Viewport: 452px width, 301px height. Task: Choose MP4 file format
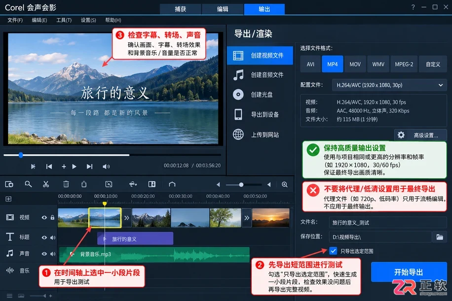click(x=333, y=64)
